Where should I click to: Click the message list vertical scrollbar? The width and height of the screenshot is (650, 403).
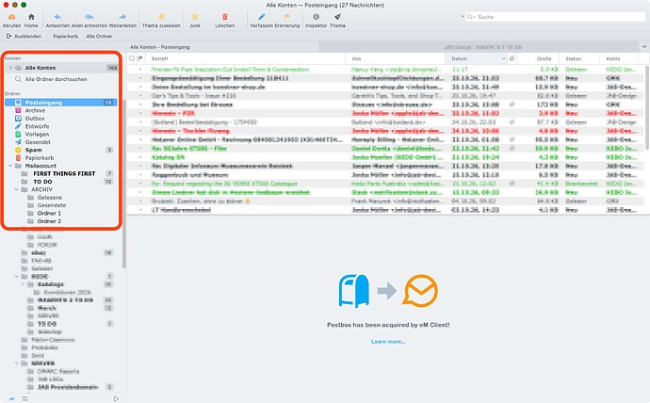coord(647,107)
